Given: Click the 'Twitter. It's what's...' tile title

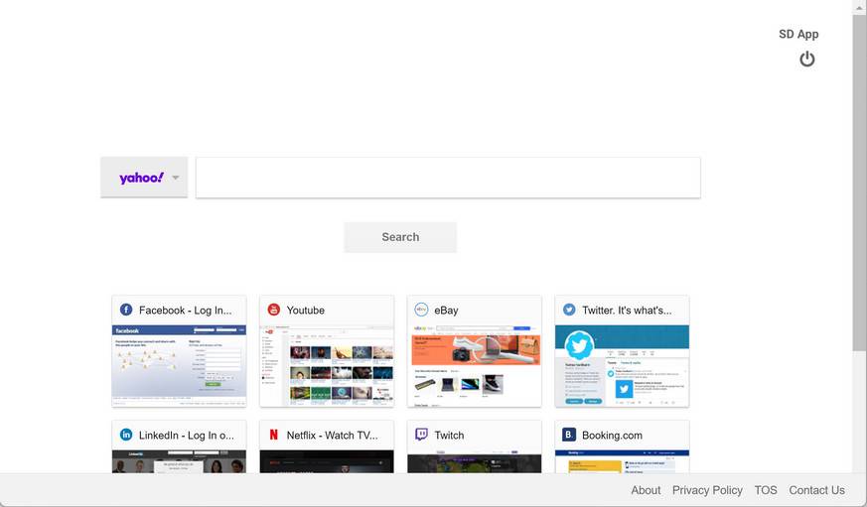Looking at the screenshot, I should pos(627,311).
